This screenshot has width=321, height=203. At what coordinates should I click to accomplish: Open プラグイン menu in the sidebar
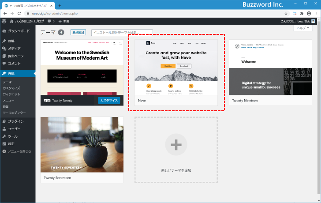[15, 121]
